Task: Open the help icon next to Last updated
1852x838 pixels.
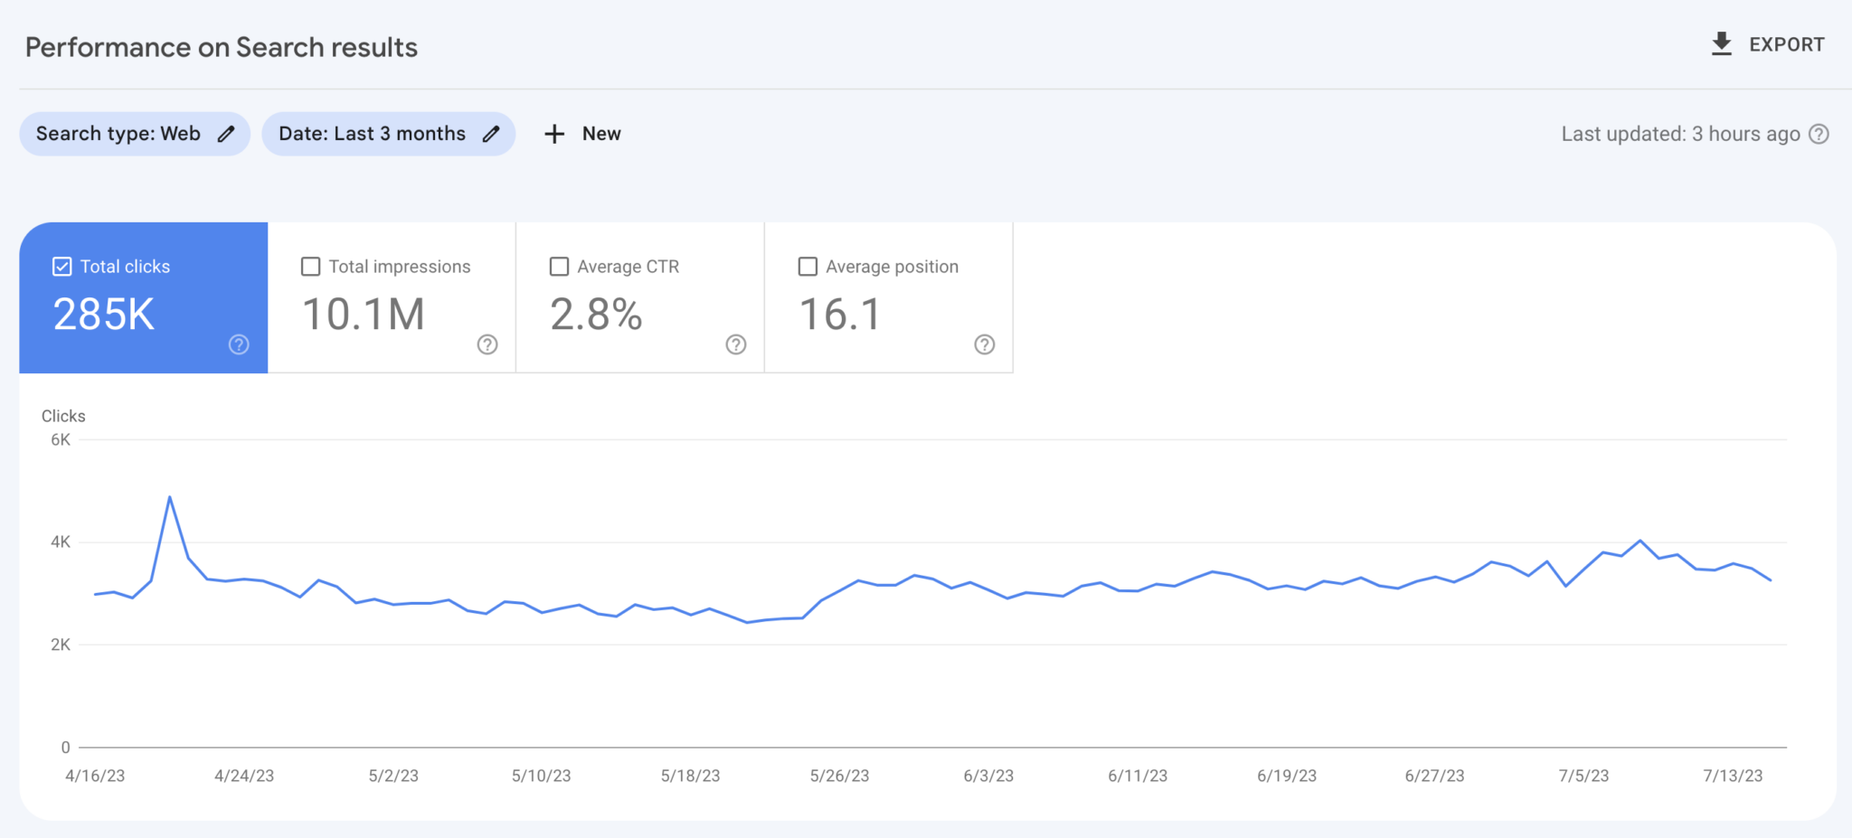Action: pos(1819,133)
